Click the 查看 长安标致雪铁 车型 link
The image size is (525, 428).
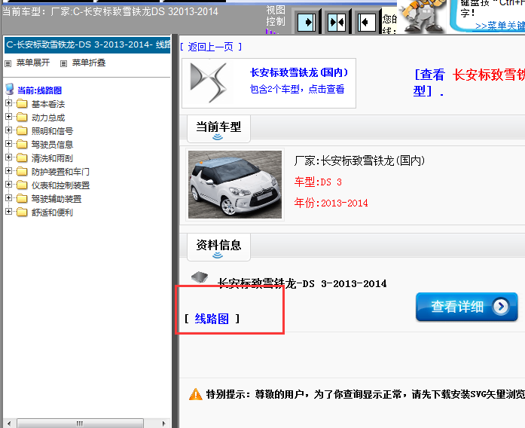point(469,82)
